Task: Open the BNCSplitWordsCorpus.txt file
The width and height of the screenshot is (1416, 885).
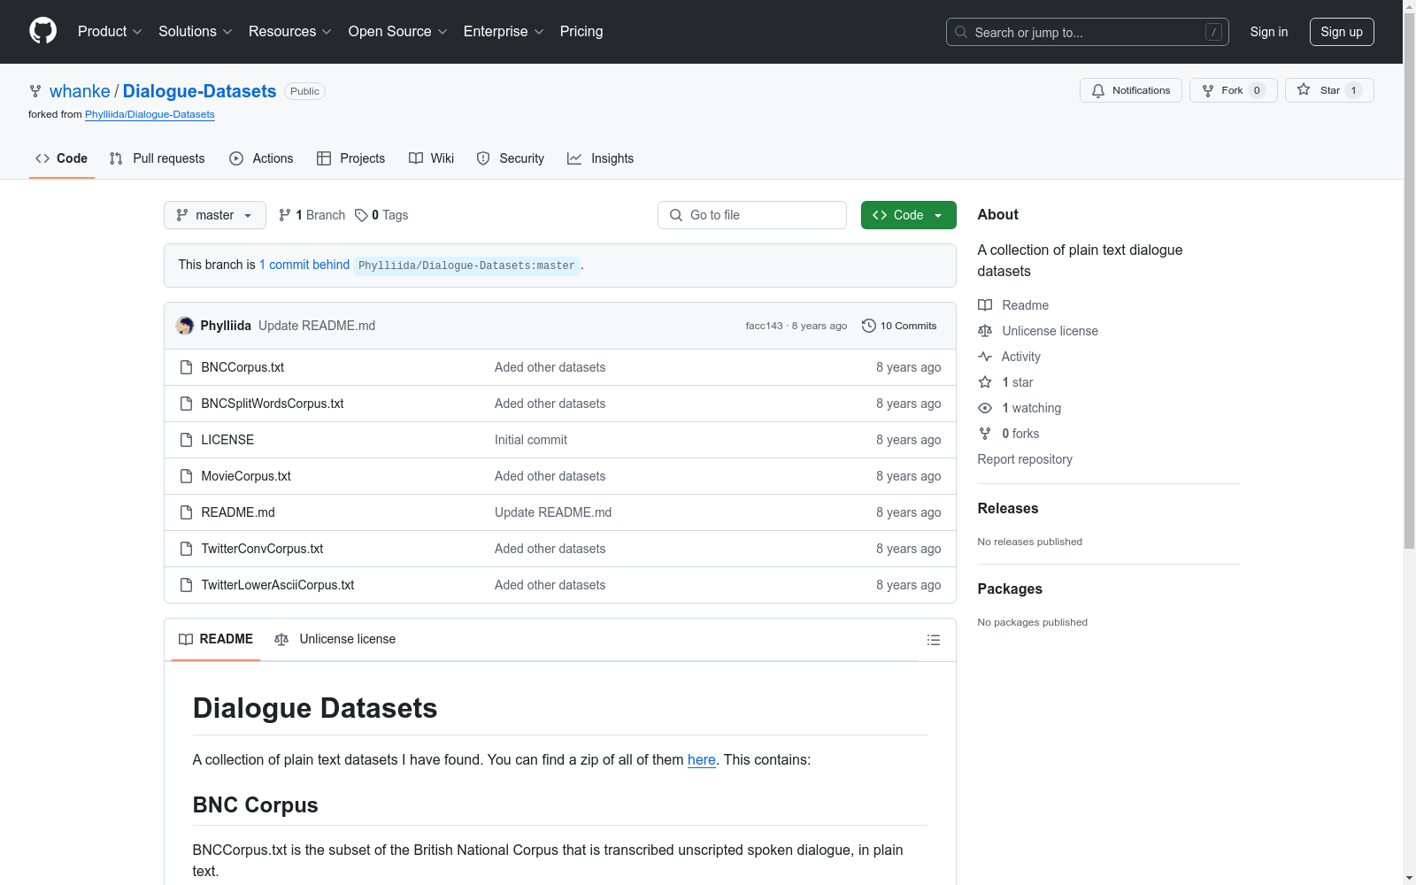Action: point(273,404)
